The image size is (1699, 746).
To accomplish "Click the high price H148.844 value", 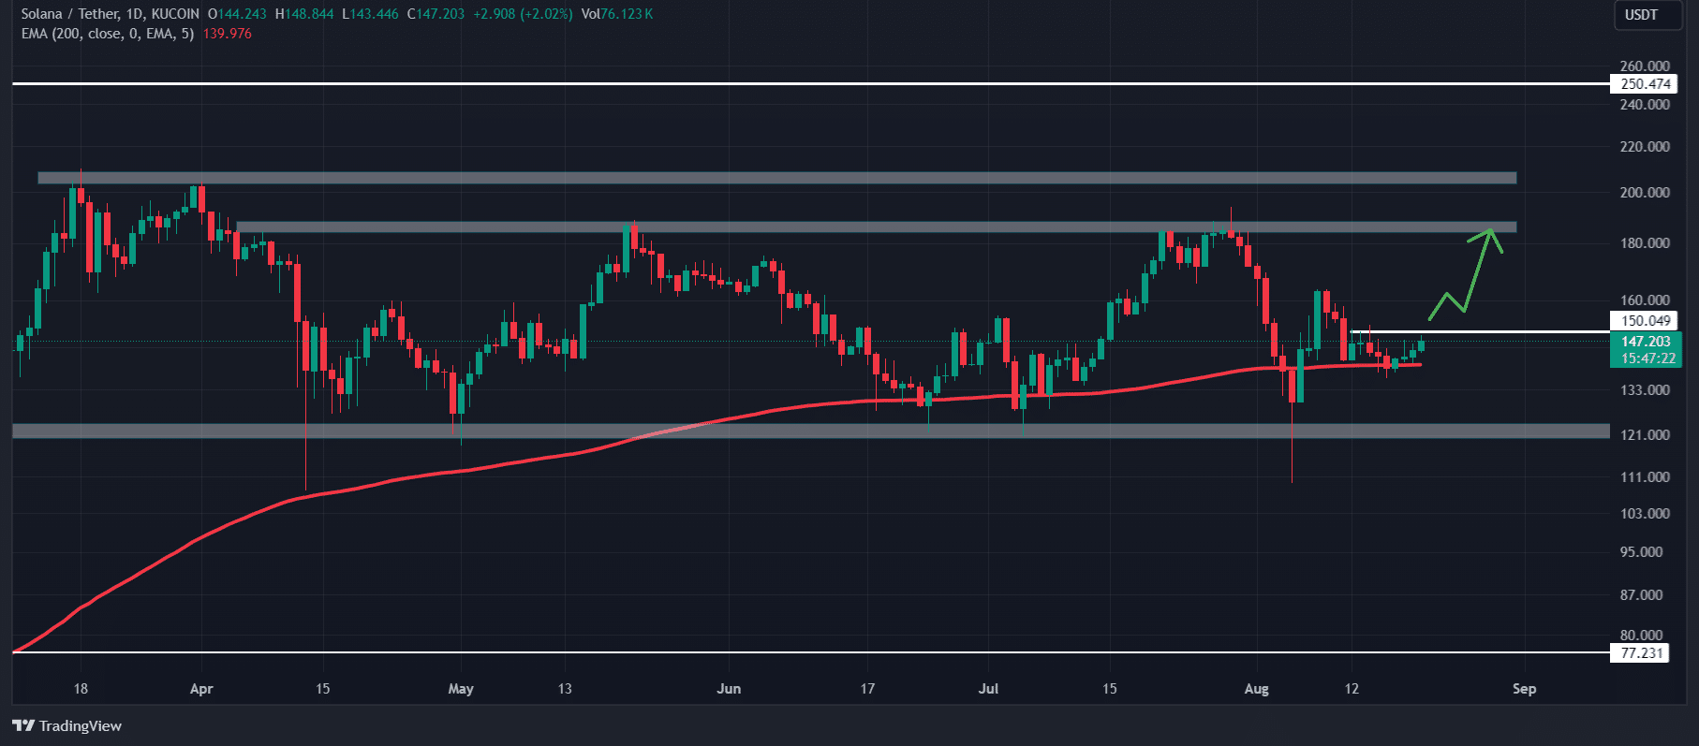I will pos(304,14).
